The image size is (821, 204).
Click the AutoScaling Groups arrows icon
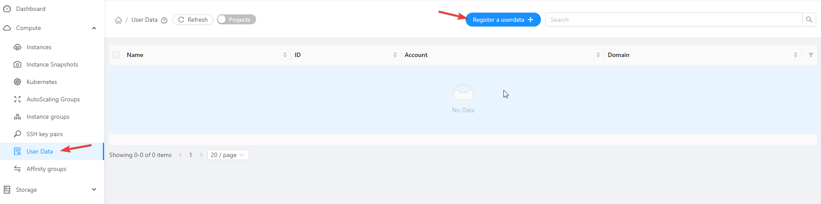click(x=17, y=99)
